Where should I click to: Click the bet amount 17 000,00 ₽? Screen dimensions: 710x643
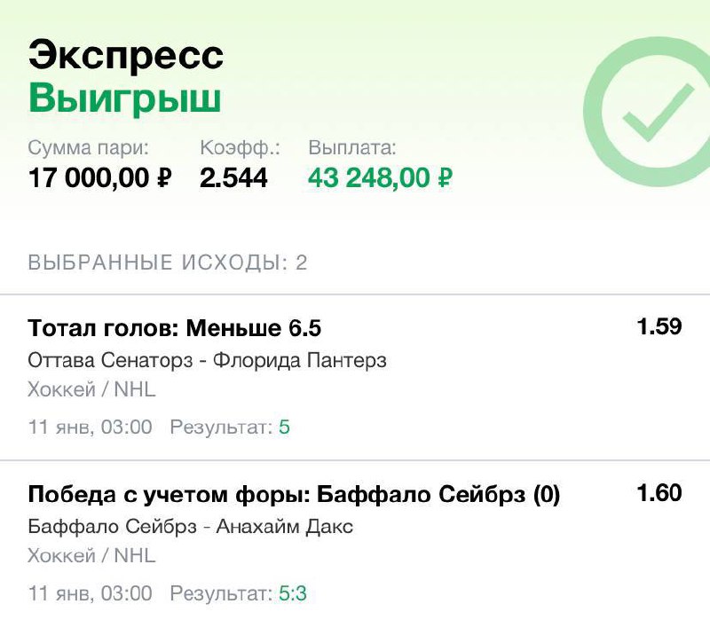pos(99,178)
